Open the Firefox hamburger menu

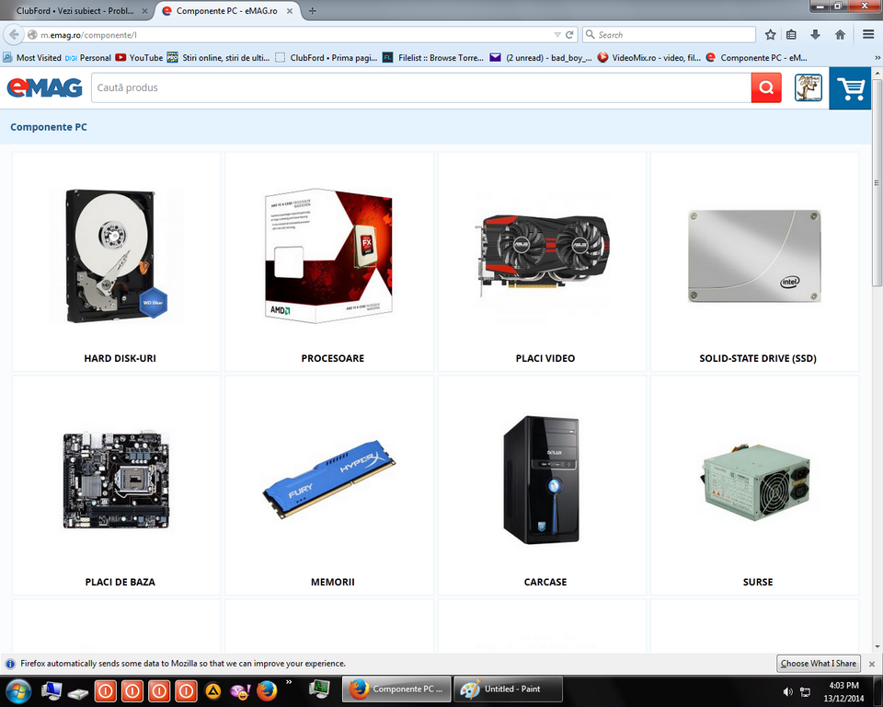click(x=868, y=35)
